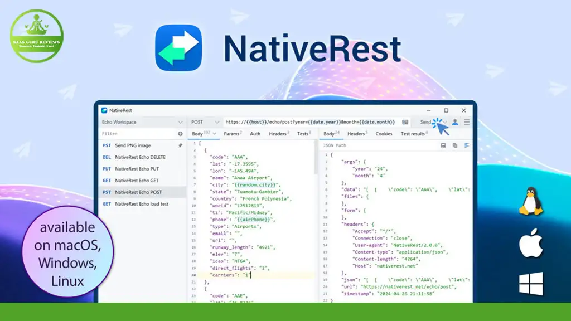Click the NativeRest window title icon
Screen dimensions: 571x321
coord(104,110)
